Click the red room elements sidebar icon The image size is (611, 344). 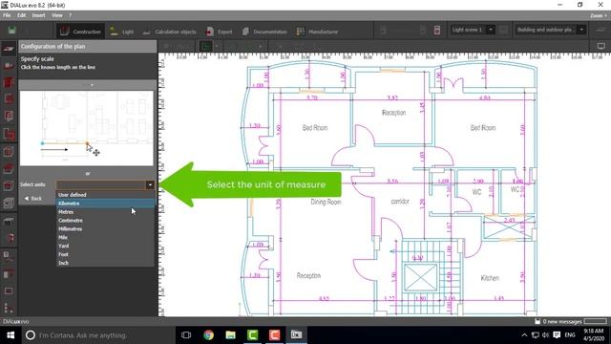(9, 134)
